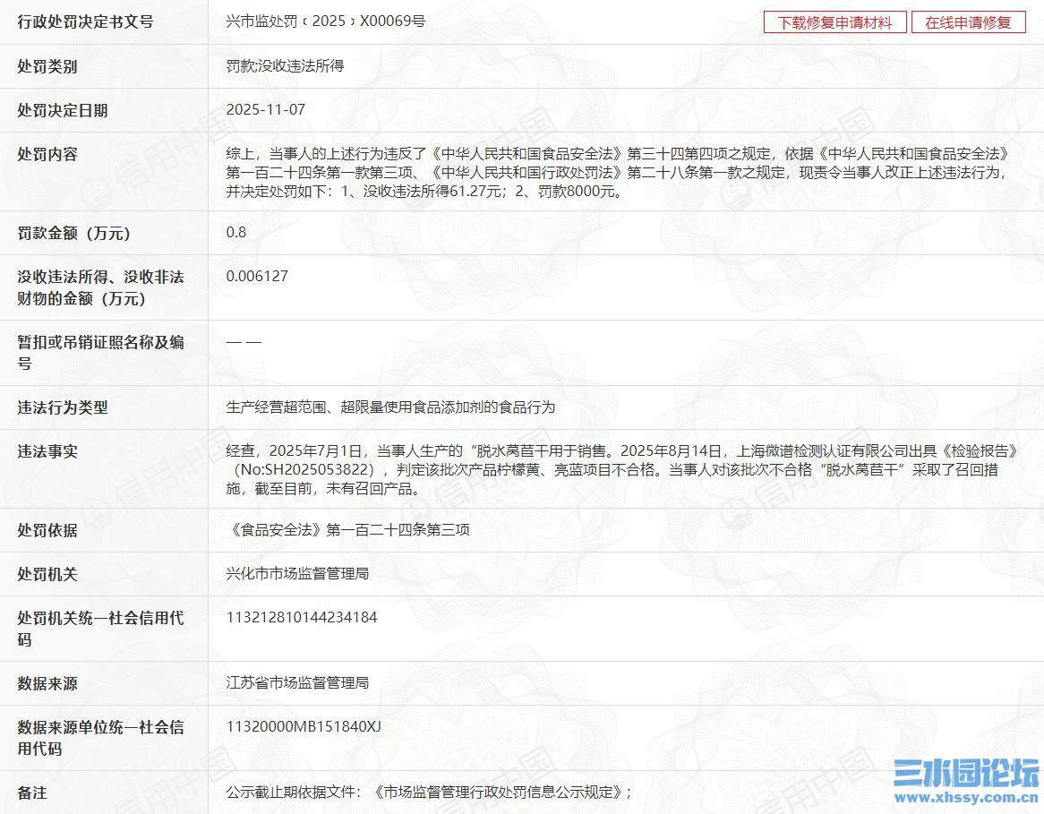Select the value 罚款;没收违法所得
This screenshot has width=1044, height=814.
pos(285,66)
